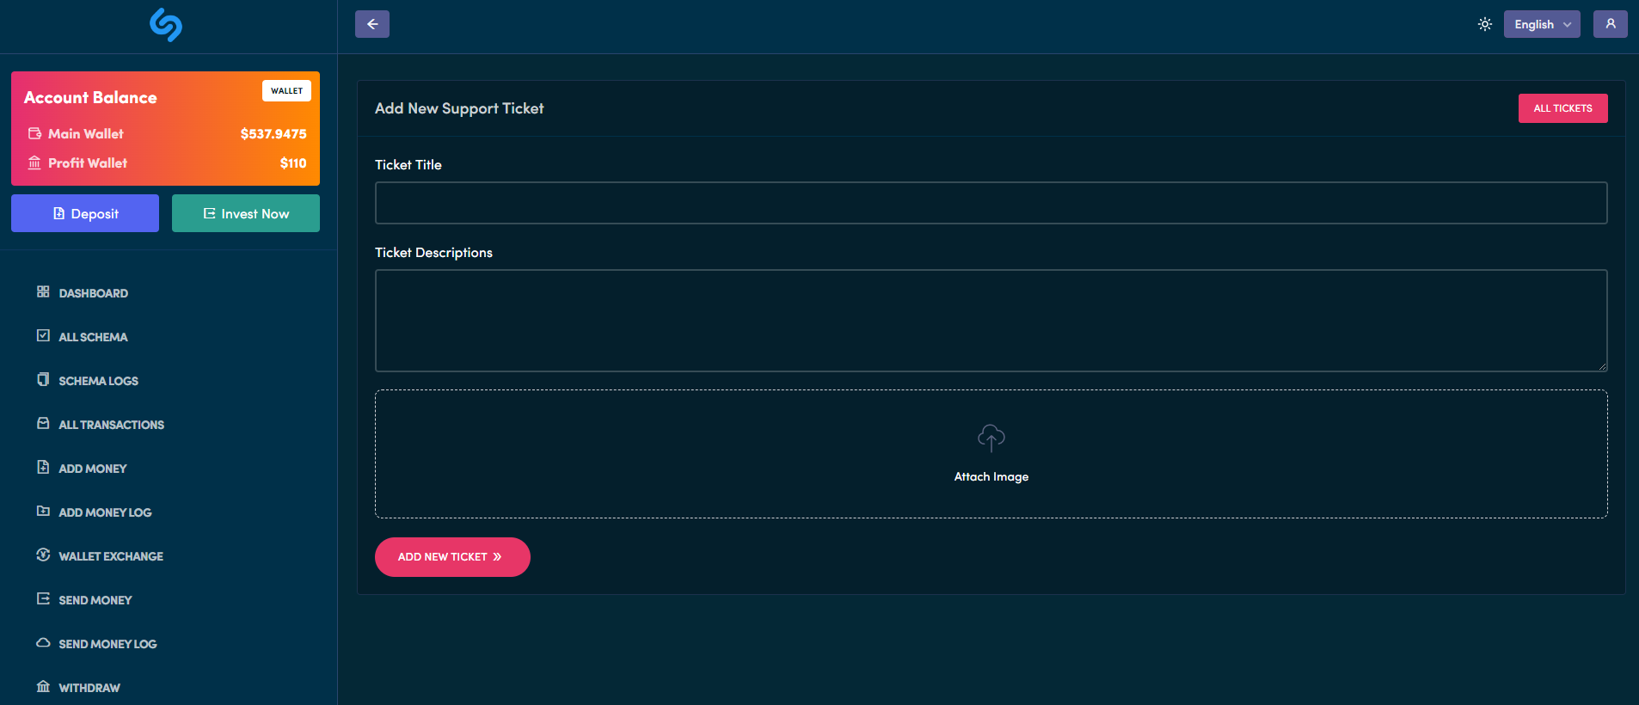This screenshot has height=705, width=1639.
Task: Click the Schema Logs icon
Action: pos(43,379)
